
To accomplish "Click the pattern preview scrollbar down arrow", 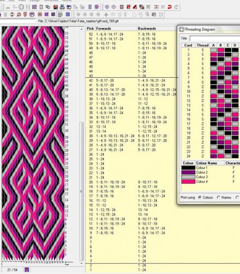I will pos(81,264).
